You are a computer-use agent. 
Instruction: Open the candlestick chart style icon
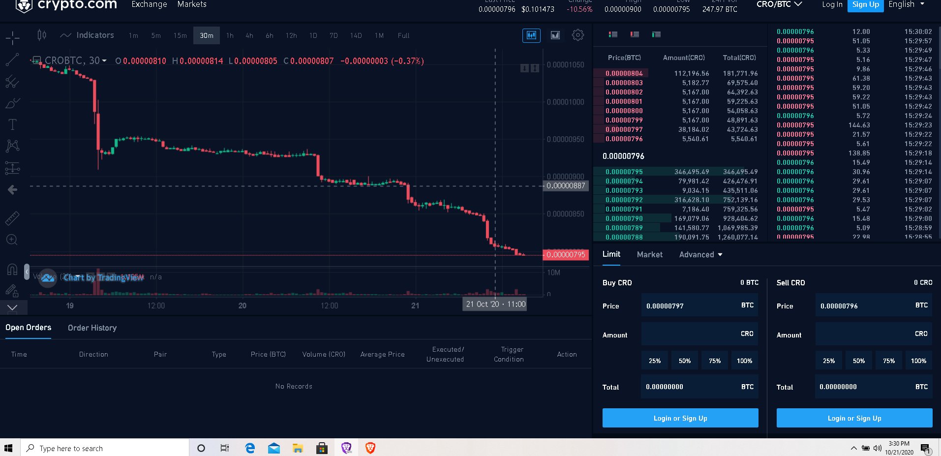(42, 35)
